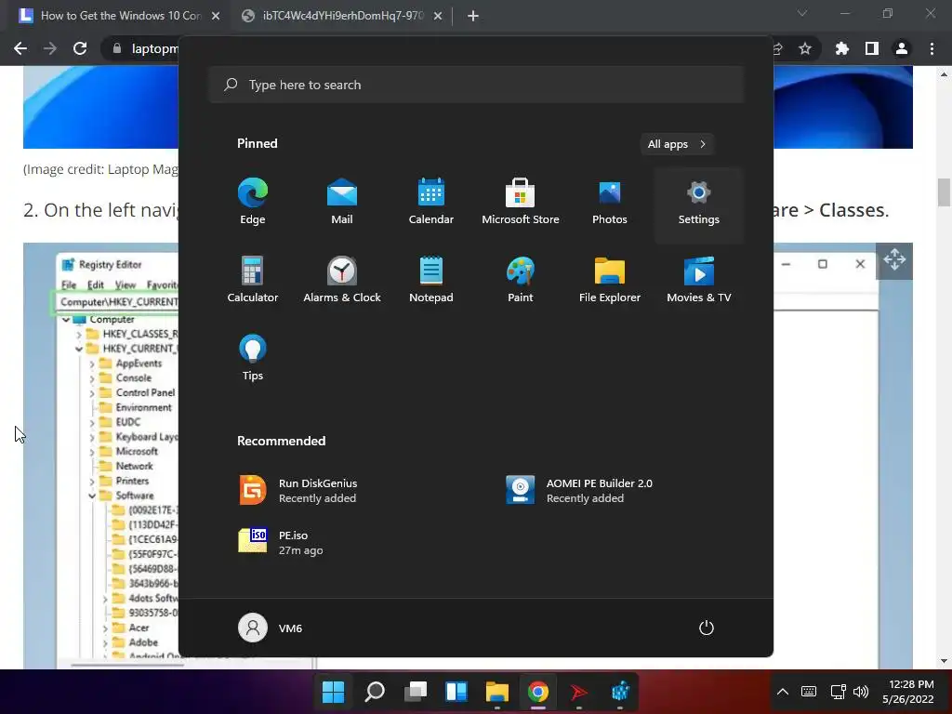Viewport: 952px width, 714px height.
Task: Launch the Photos app
Action: 610,202
